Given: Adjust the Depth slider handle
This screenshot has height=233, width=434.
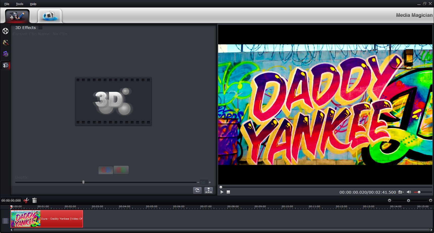Looking at the screenshot, I should pos(83,182).
